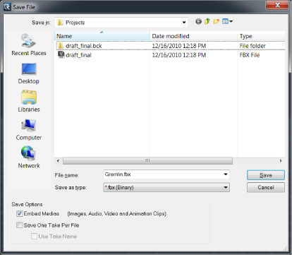Click the File folder type cell

[x=253, y=46]
